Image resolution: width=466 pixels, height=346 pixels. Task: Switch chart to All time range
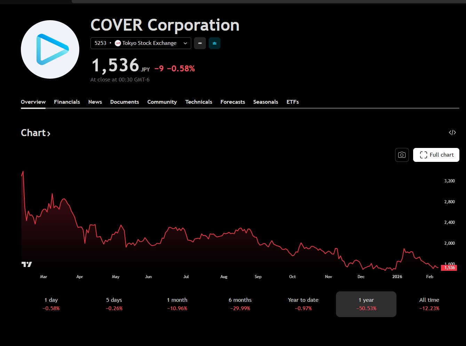coord(429,304)
